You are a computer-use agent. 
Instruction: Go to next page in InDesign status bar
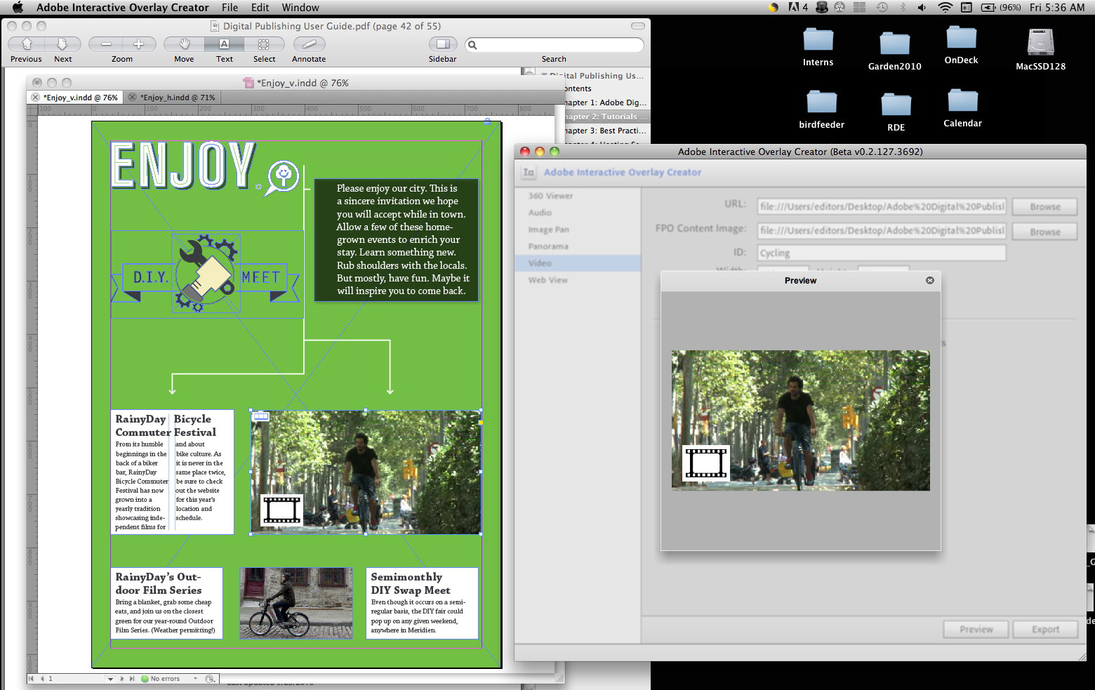(122, 679)
